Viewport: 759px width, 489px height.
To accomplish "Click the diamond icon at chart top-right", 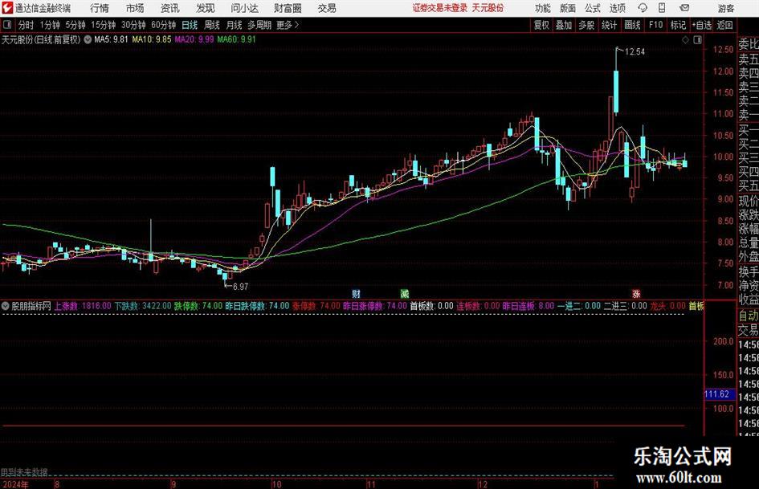I will pyautogui.click(x=685, y=40).
